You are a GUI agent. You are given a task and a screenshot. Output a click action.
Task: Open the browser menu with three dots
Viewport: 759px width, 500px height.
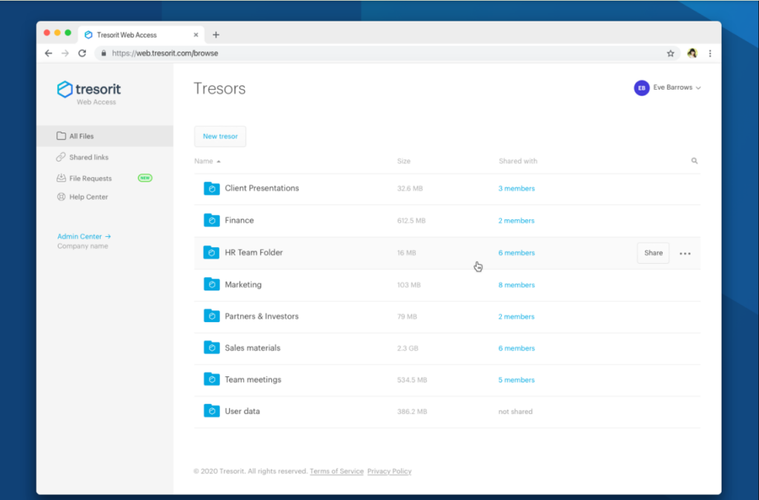pos(709,53)
